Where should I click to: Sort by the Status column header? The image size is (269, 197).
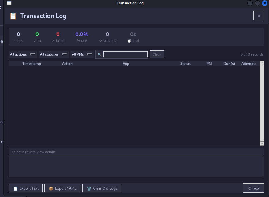(x=185, y=63)
